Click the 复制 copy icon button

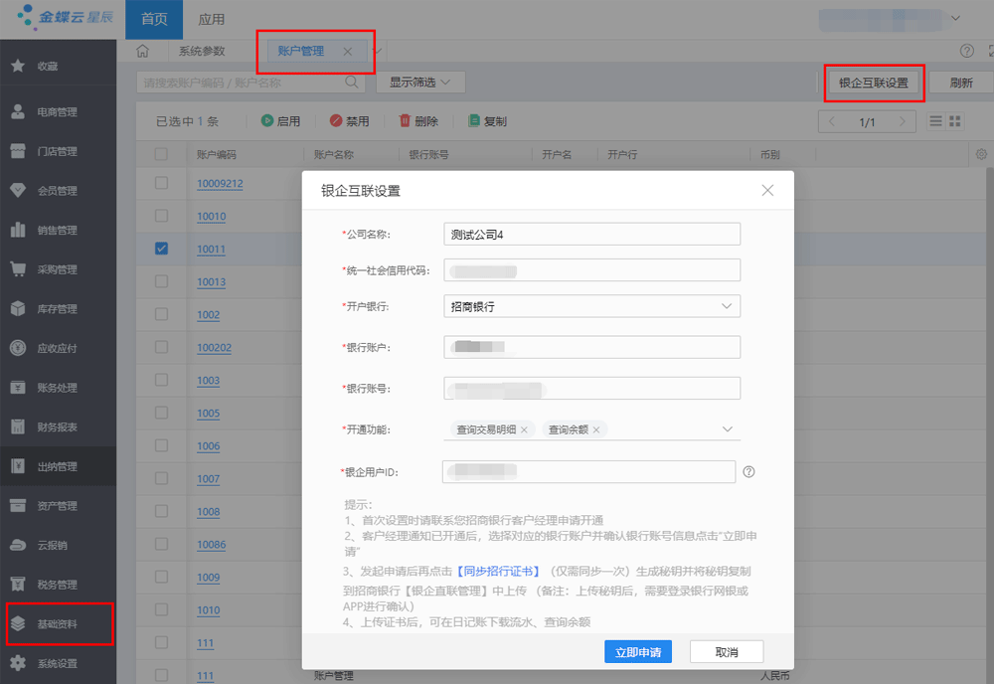[x=473, y=120]
